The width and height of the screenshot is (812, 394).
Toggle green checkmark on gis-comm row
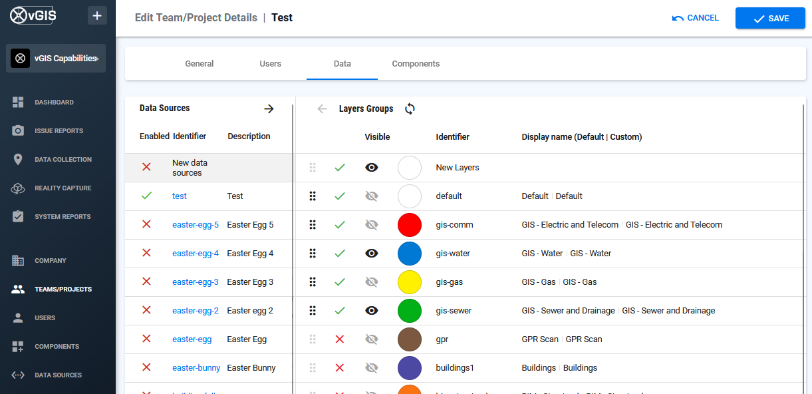click(x=340, y=225)
